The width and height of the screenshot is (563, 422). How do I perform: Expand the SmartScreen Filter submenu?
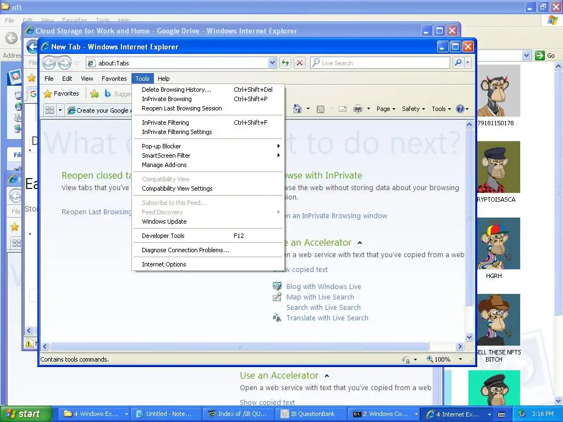coord(208,156)
